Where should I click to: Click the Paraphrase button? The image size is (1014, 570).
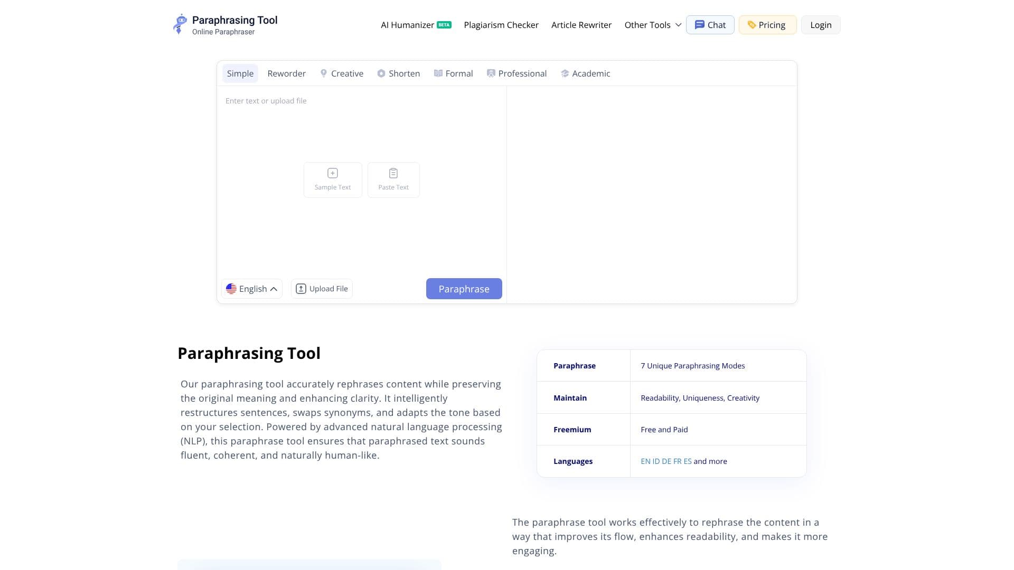pyautogui.click(x=464, y=289)
